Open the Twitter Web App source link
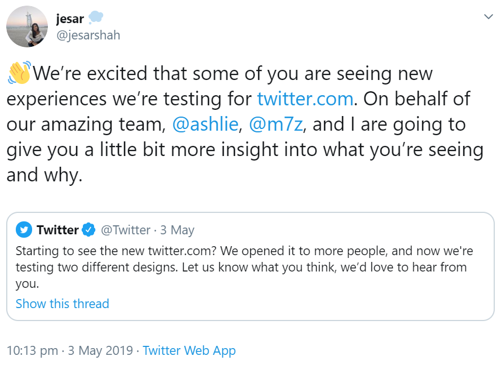This screenshot has width=501, height=365. 189,350
